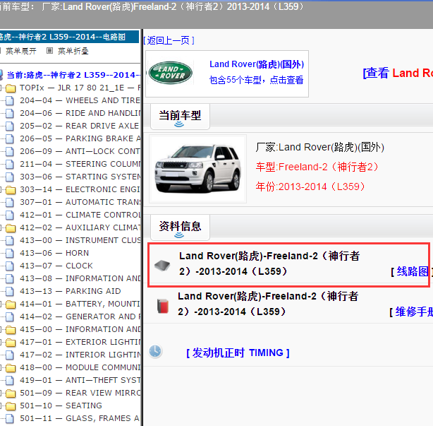Click 包含55个车型，点击查看 link
This screenshot has width=433, height=426.
pyautogui.click(x=256, y=81)
